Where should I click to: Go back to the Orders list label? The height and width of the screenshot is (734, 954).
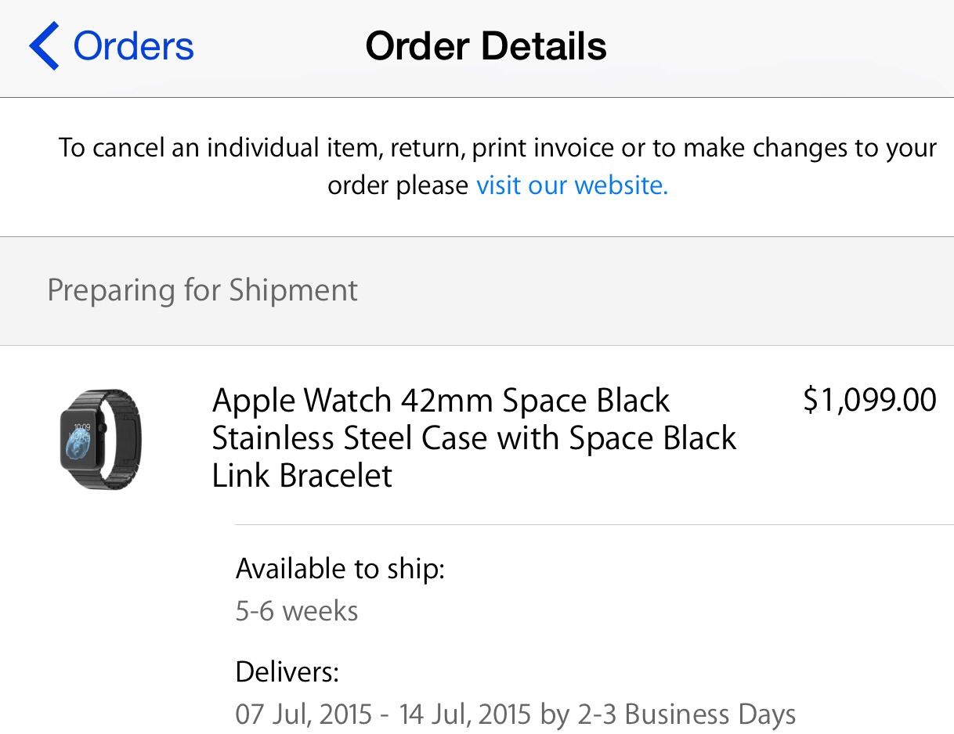click(x=133, y=46)
